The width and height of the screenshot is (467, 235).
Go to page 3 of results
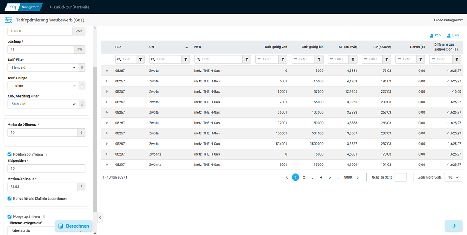[x=312, y=177]
